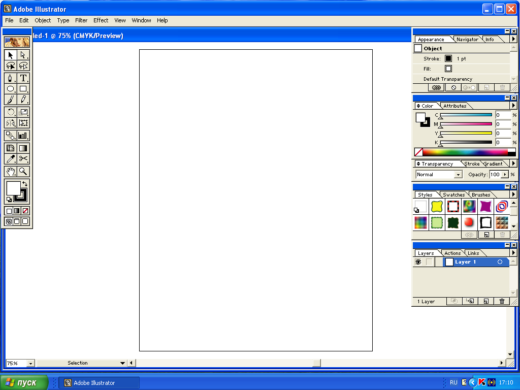
Task: Switch to Standard Screen mode
Action: (9, 221)
